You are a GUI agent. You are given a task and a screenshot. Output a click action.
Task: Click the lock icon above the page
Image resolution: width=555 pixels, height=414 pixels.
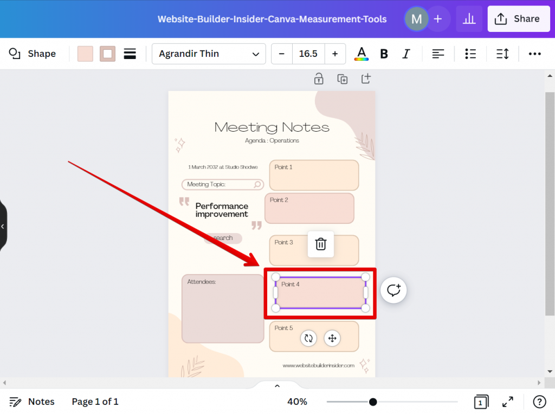tap(319, 79)
